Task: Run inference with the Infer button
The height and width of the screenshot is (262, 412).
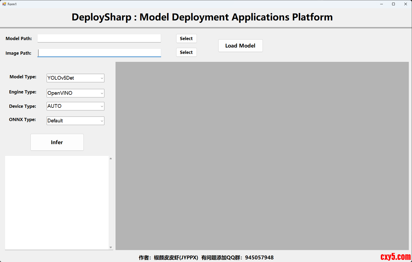Action: click(57, 142)
